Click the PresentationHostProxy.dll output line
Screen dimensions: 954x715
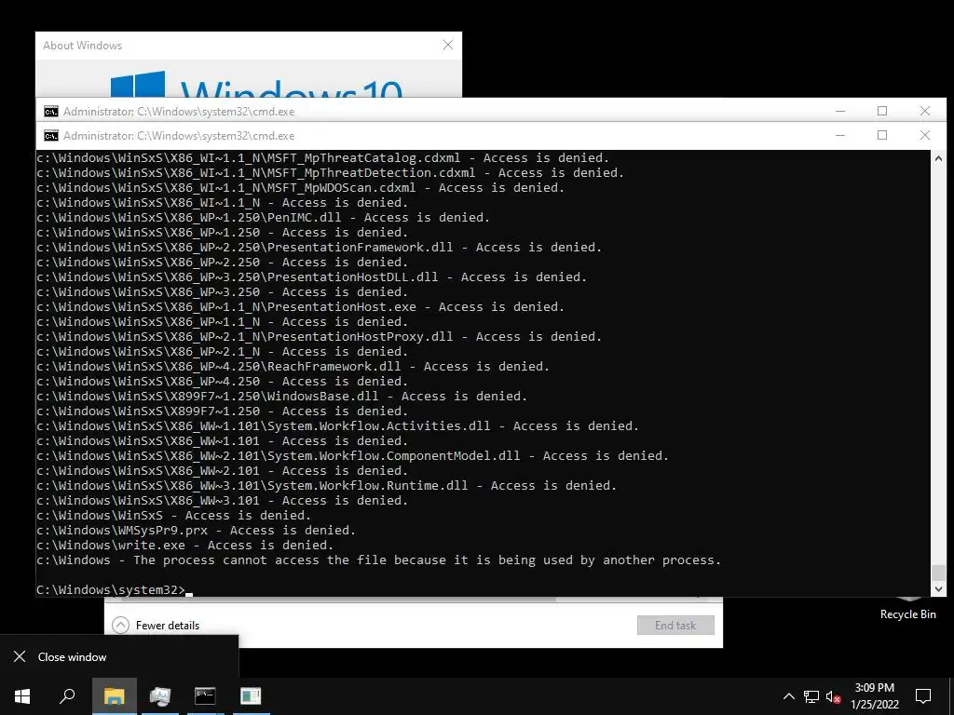(x=319, y=337)
